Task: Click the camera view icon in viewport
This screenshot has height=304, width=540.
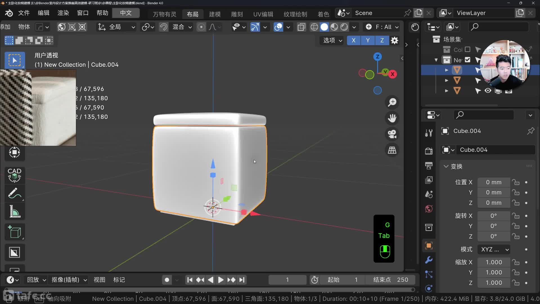Action: point(392,134)
